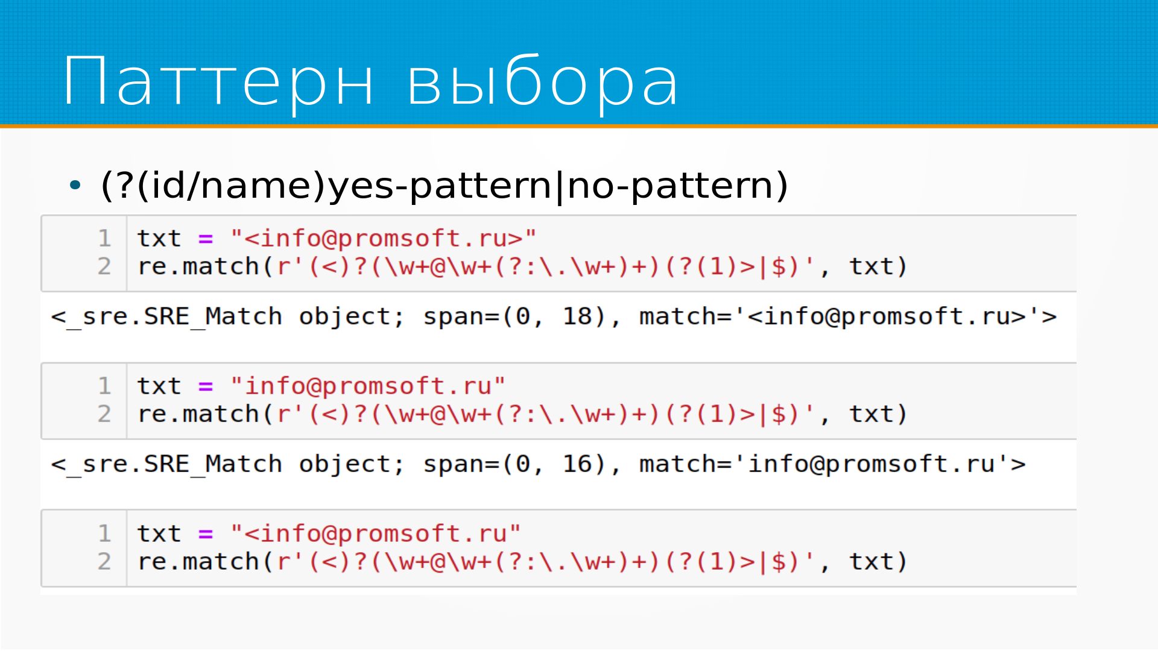Click line number 2 in first code cell
This screenshot has height=651, width=1158.
(104, 266)
